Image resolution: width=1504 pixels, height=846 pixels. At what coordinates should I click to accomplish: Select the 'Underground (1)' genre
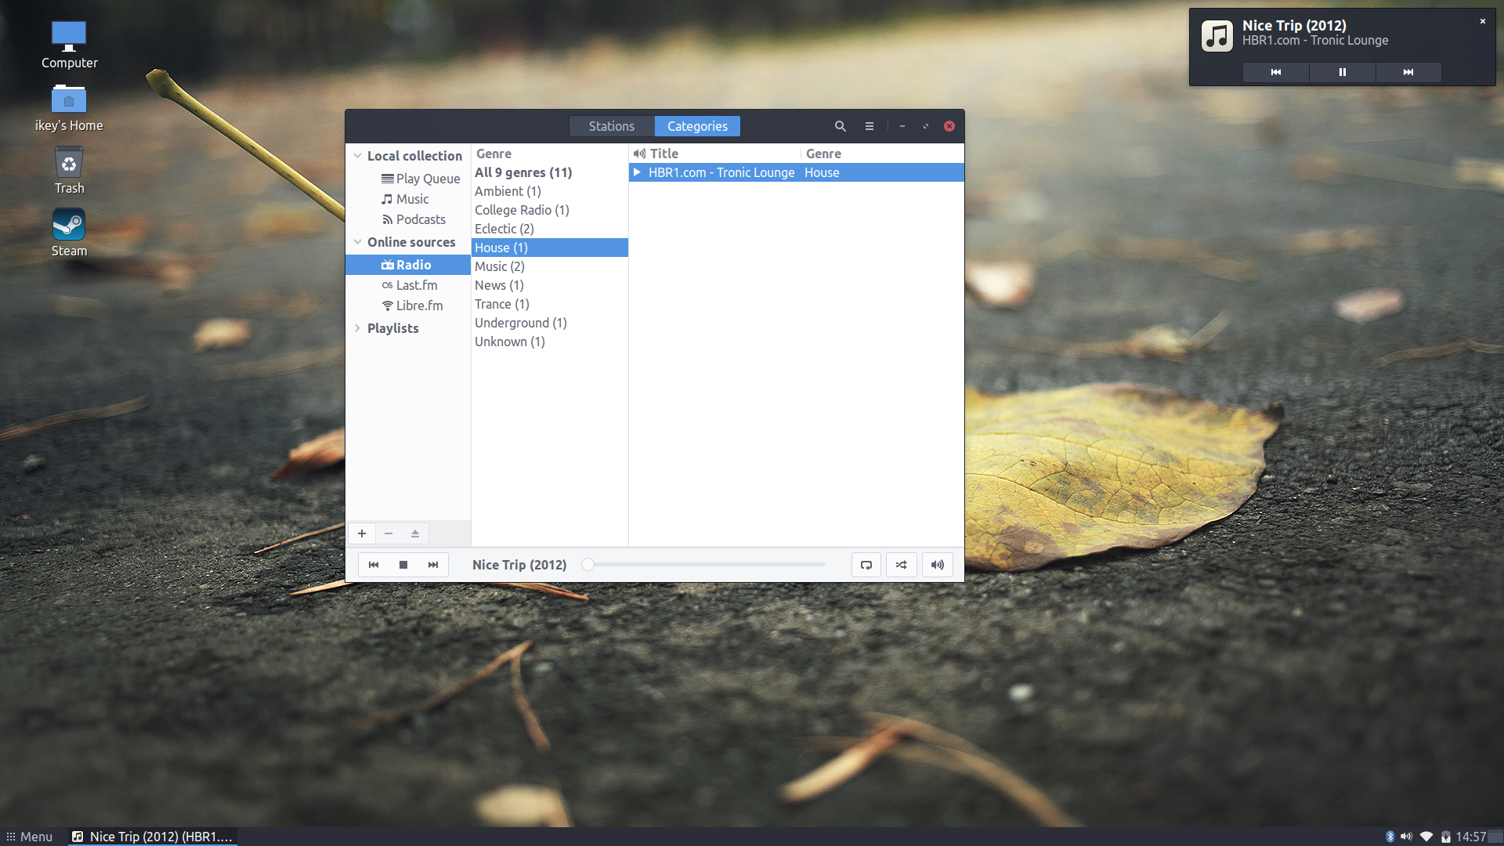coord(549,323)
